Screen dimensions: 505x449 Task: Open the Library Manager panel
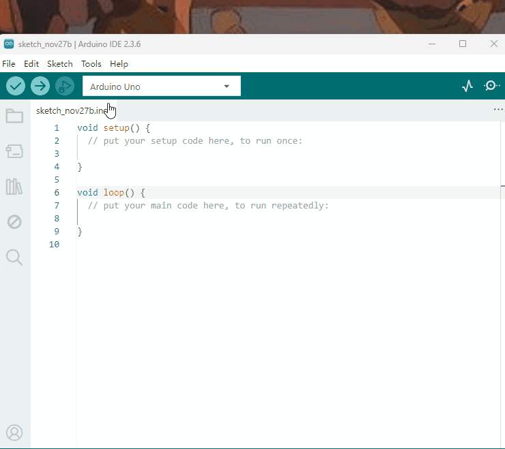14,187
